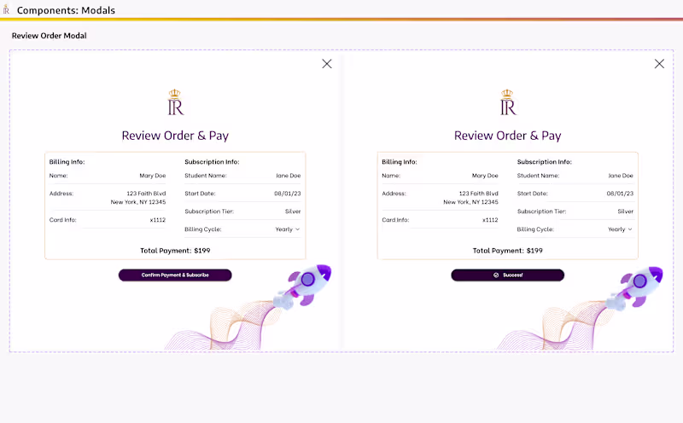Click the Billing Cycle: label in the left modal
683x423 pixels.
203,229
